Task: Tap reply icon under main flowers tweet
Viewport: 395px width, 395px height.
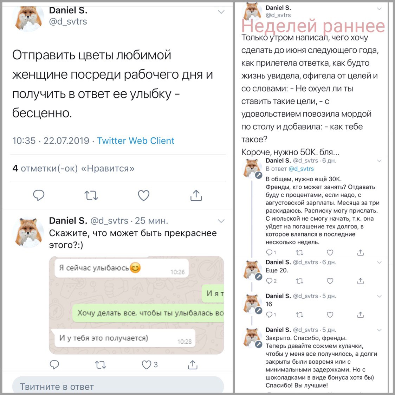Action: 39,195
